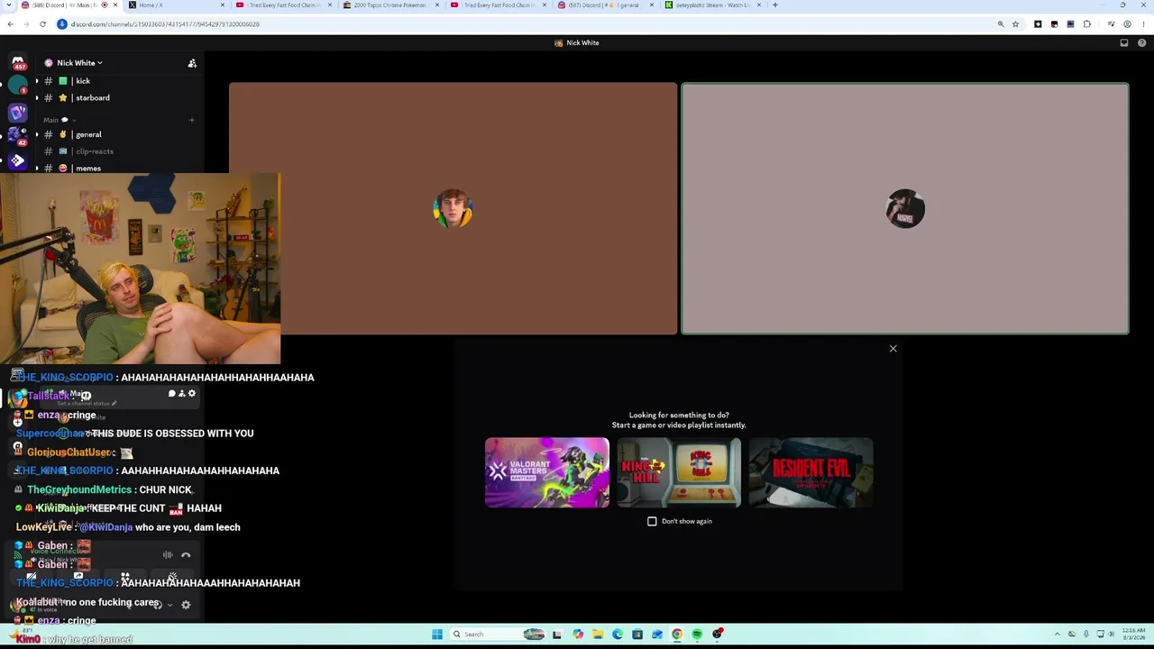Screen dimensions: 1154x649
Task: Open Spotify from the taskbar
Action: [697, 635]
